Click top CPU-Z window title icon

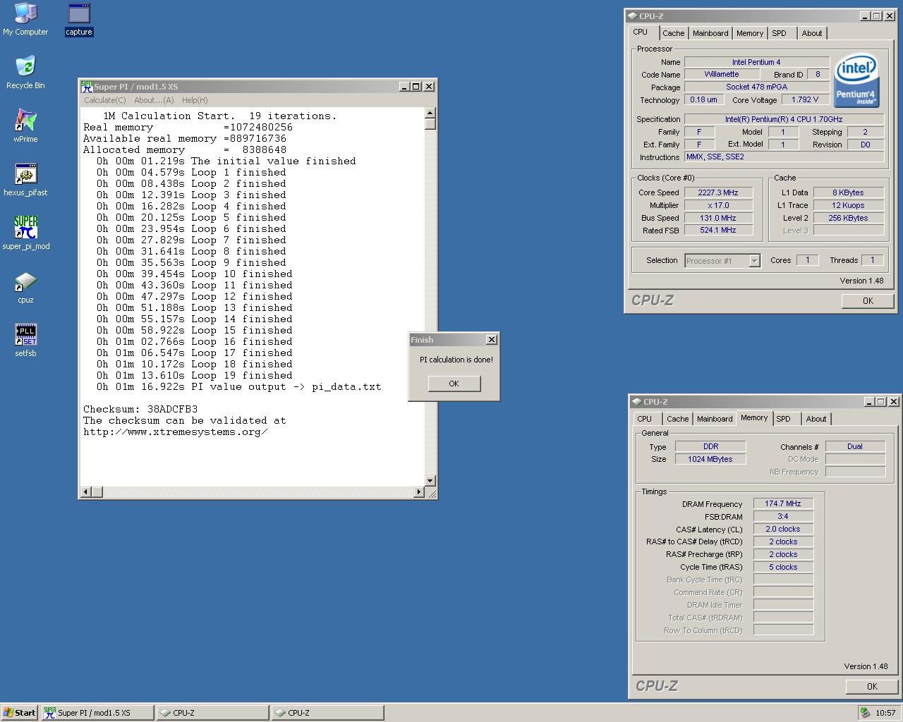632,16
